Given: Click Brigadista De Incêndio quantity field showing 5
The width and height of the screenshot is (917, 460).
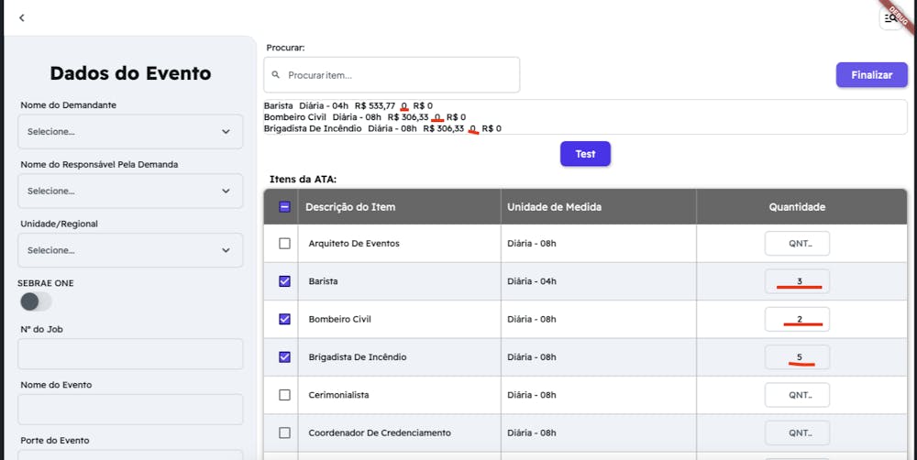Looking at the screenshot, I should coord(797,357).
